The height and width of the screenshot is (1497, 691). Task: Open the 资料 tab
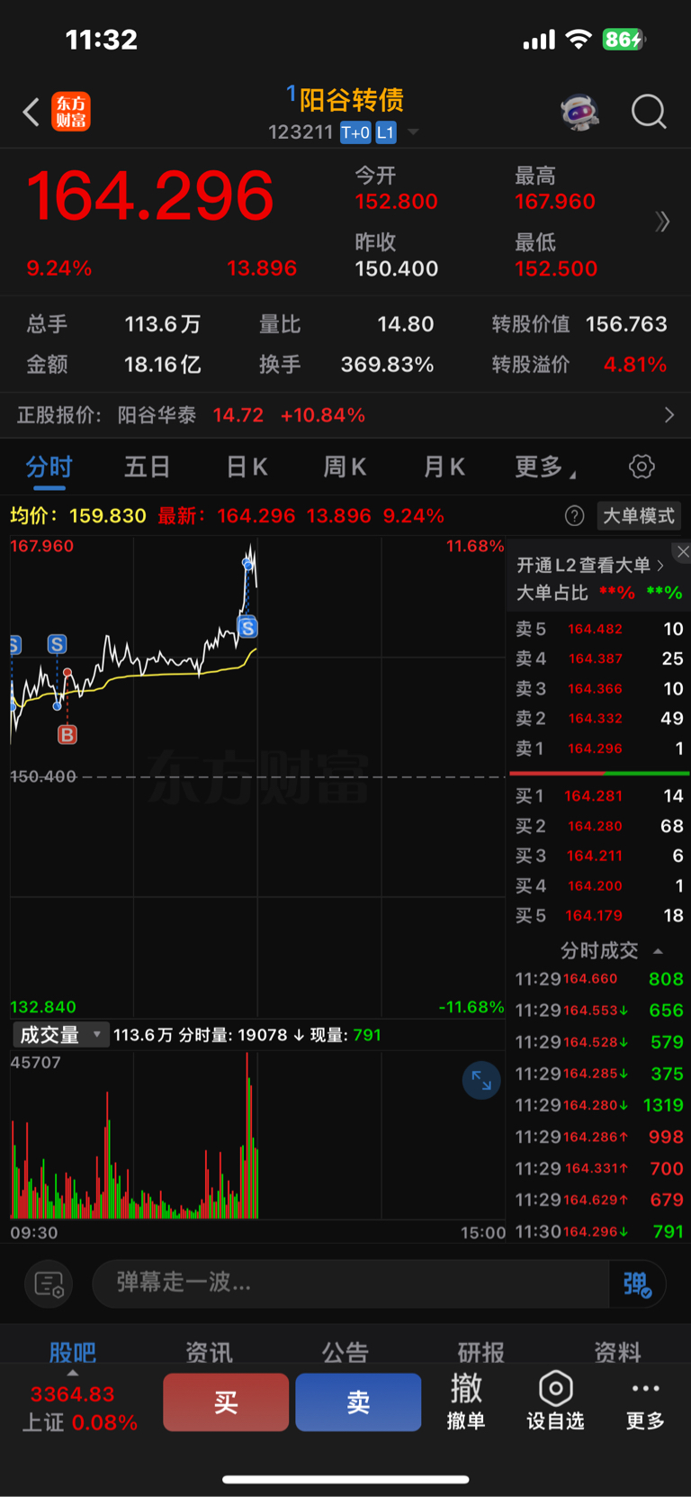[x=617, y=1351]
